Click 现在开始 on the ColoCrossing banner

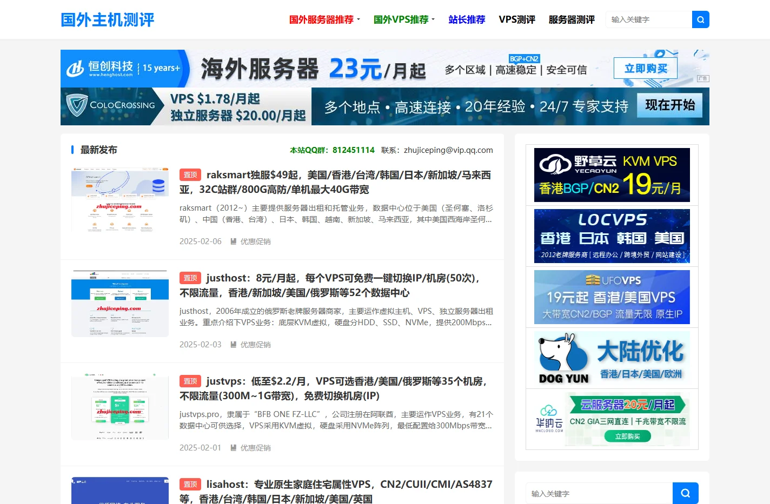coord(670,105)
